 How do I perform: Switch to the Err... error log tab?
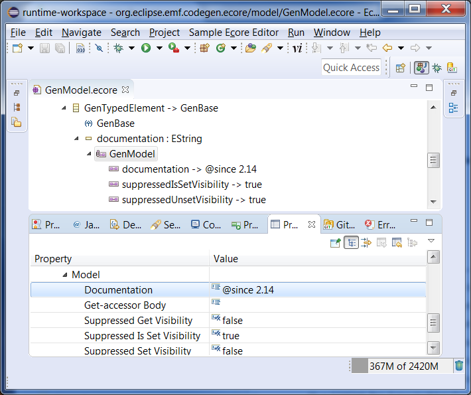tap(380, 224)
